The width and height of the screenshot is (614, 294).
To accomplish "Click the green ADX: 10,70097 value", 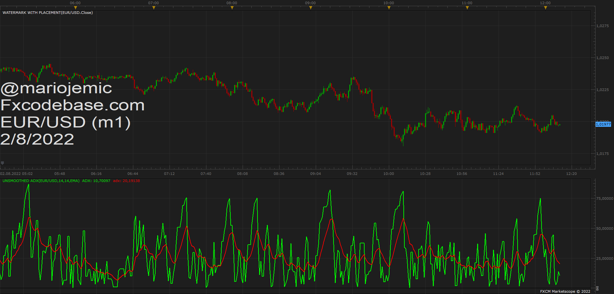I will point(96,181).
